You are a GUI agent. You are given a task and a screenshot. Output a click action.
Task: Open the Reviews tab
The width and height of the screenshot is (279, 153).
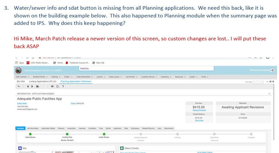click(61, 128)
